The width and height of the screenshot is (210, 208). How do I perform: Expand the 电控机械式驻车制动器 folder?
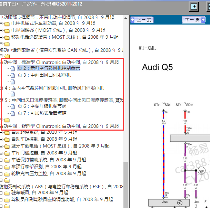[1, 24]
